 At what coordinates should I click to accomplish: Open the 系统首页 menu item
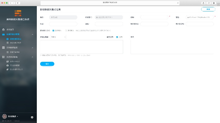click(11, 30)
